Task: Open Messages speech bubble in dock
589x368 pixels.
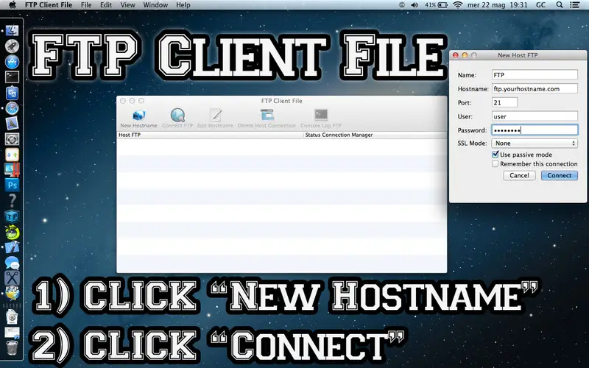Action: click(x=12, y=263)
